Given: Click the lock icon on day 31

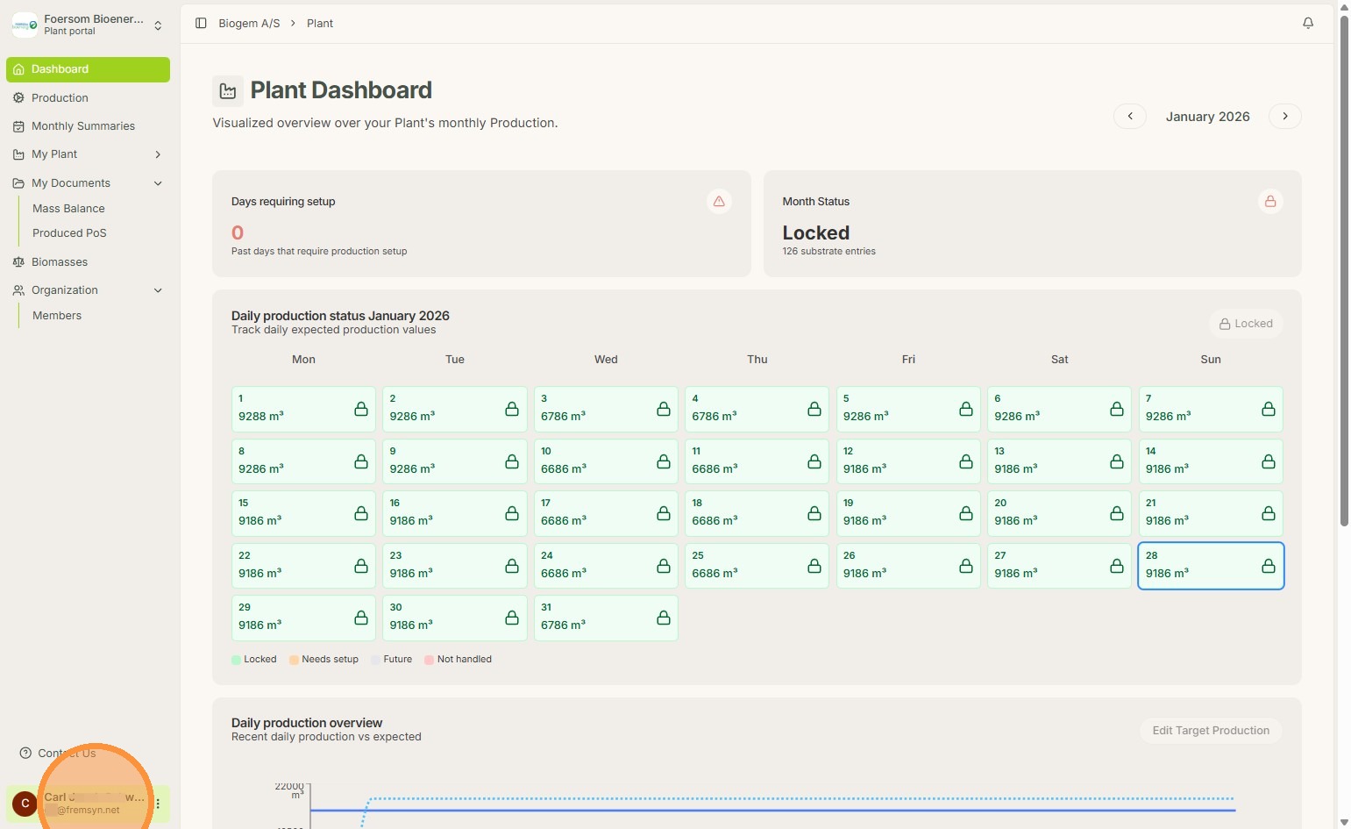Looking at the screenshot, I should (x=664, y=618).
